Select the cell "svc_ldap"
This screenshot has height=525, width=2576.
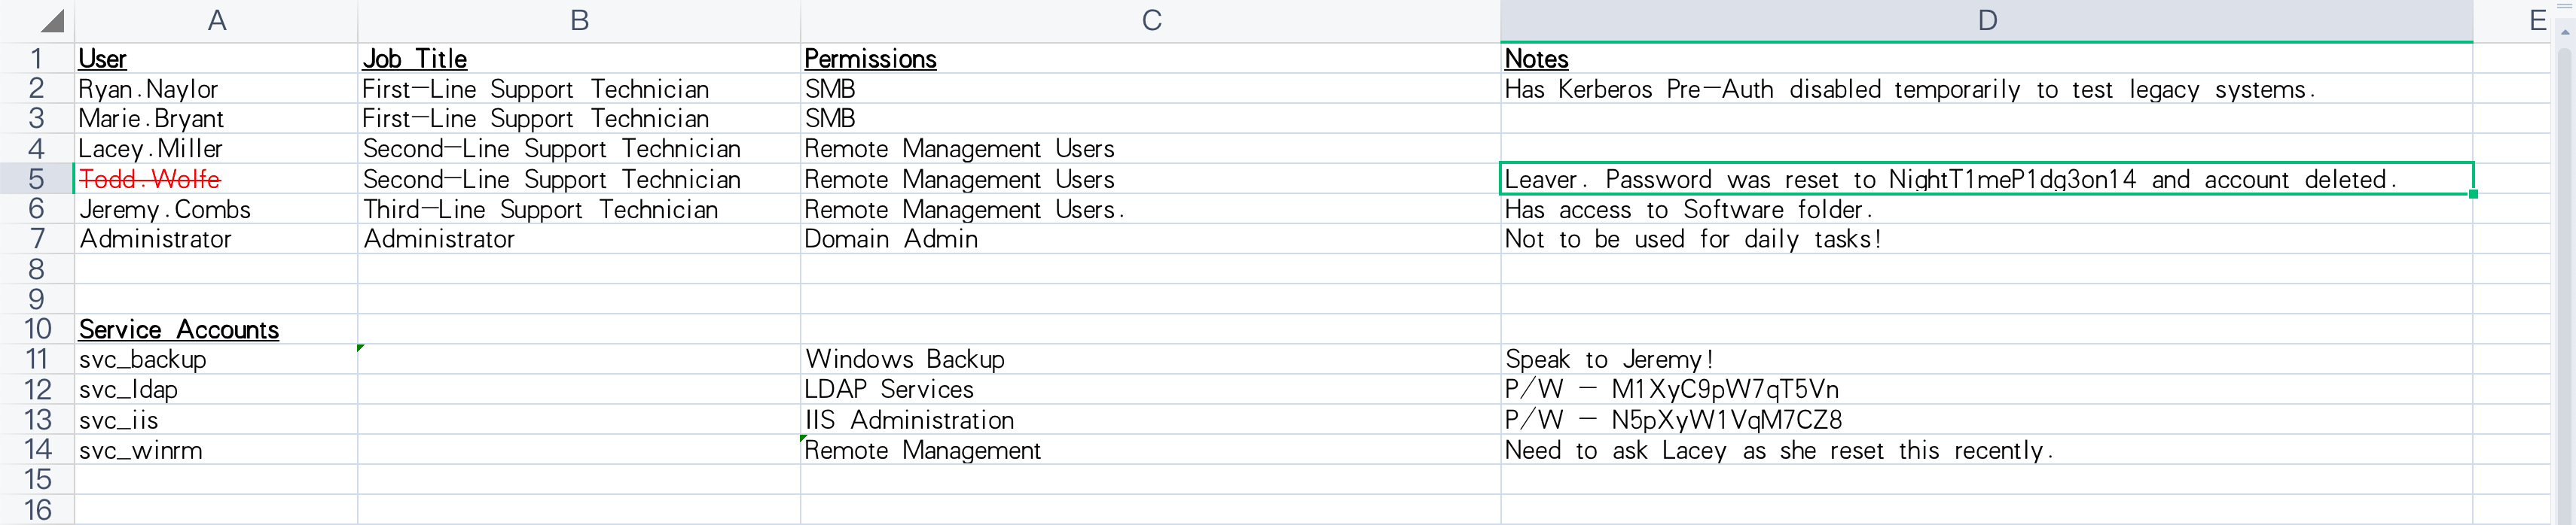pyautogui.click(x=216, y=390)
